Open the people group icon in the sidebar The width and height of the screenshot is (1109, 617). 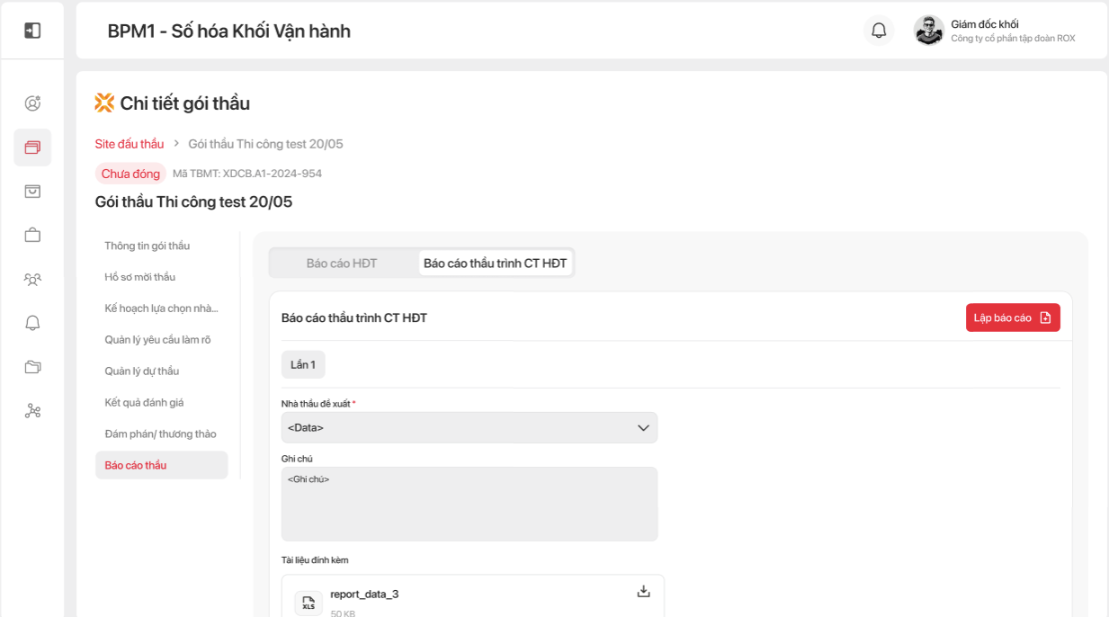32,279
